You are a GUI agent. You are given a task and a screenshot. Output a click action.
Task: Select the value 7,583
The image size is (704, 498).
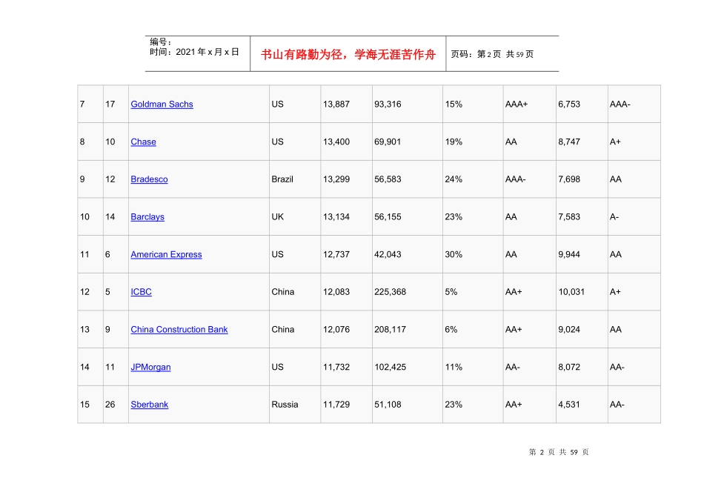[569, 217]
